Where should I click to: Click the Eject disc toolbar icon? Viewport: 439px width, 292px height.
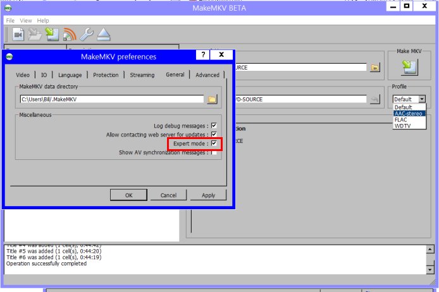pyautogui.click(x=104, y=35)
